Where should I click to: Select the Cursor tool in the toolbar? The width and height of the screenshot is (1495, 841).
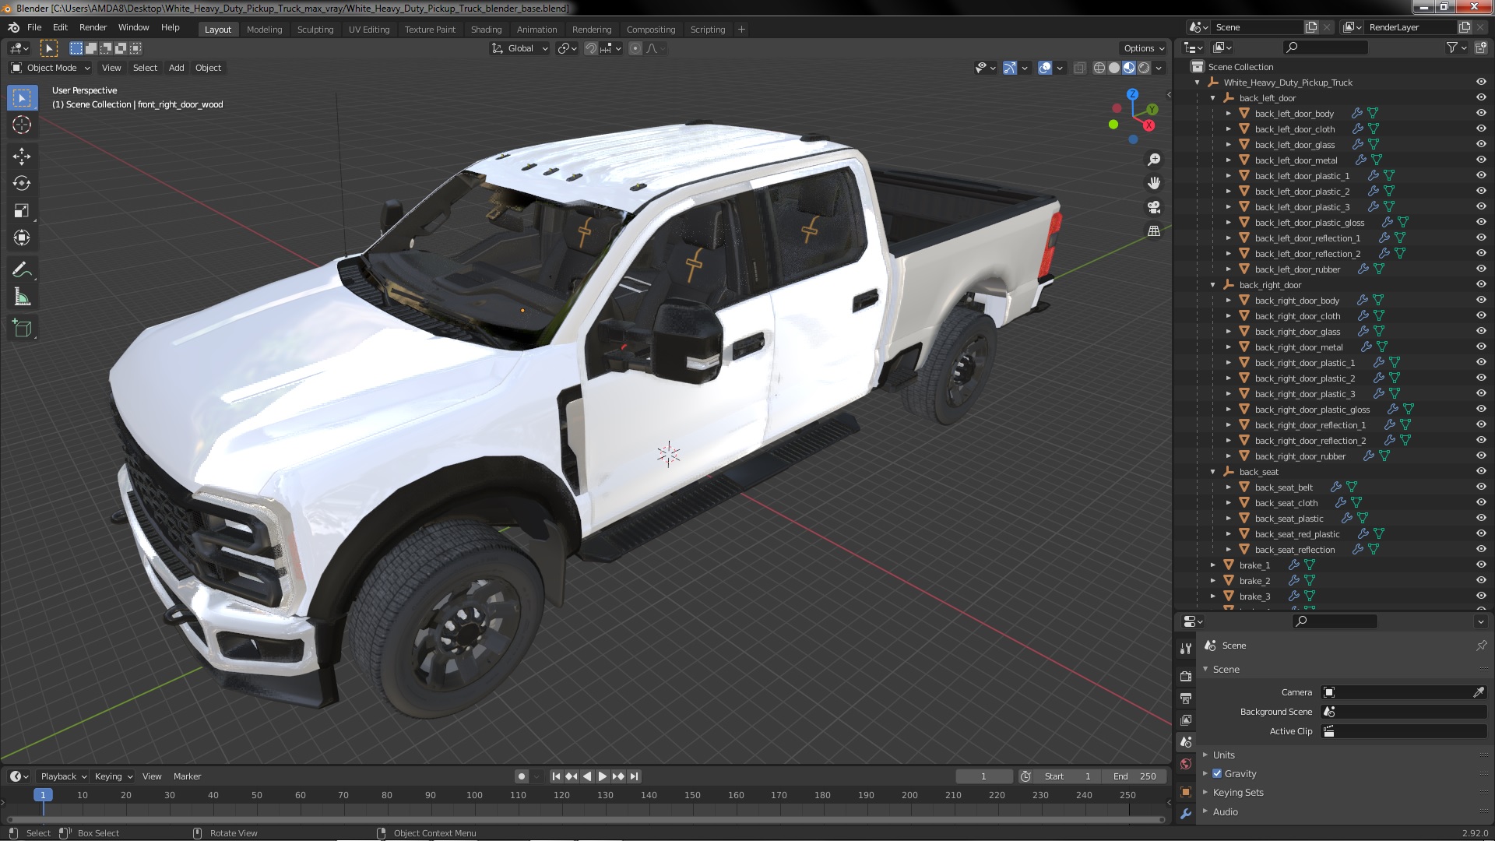22,125
